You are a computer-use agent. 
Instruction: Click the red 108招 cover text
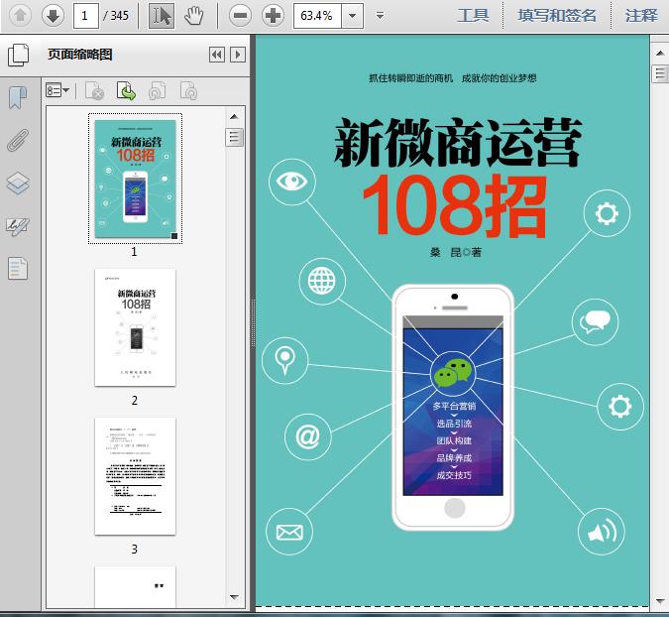(x=455, y=205)
